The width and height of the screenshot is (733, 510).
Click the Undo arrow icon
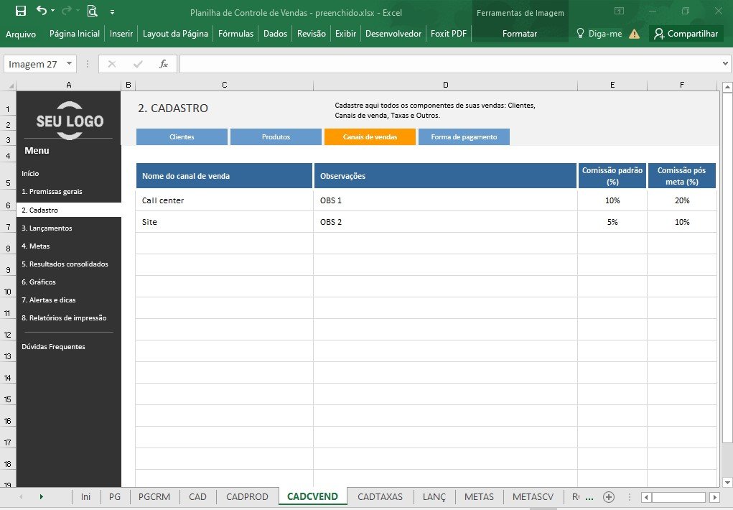coord(42,10)
